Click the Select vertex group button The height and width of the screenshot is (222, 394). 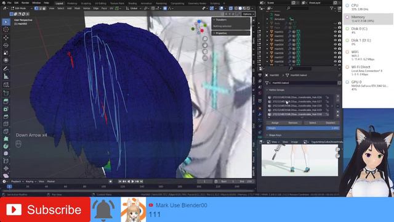point(312,123)
